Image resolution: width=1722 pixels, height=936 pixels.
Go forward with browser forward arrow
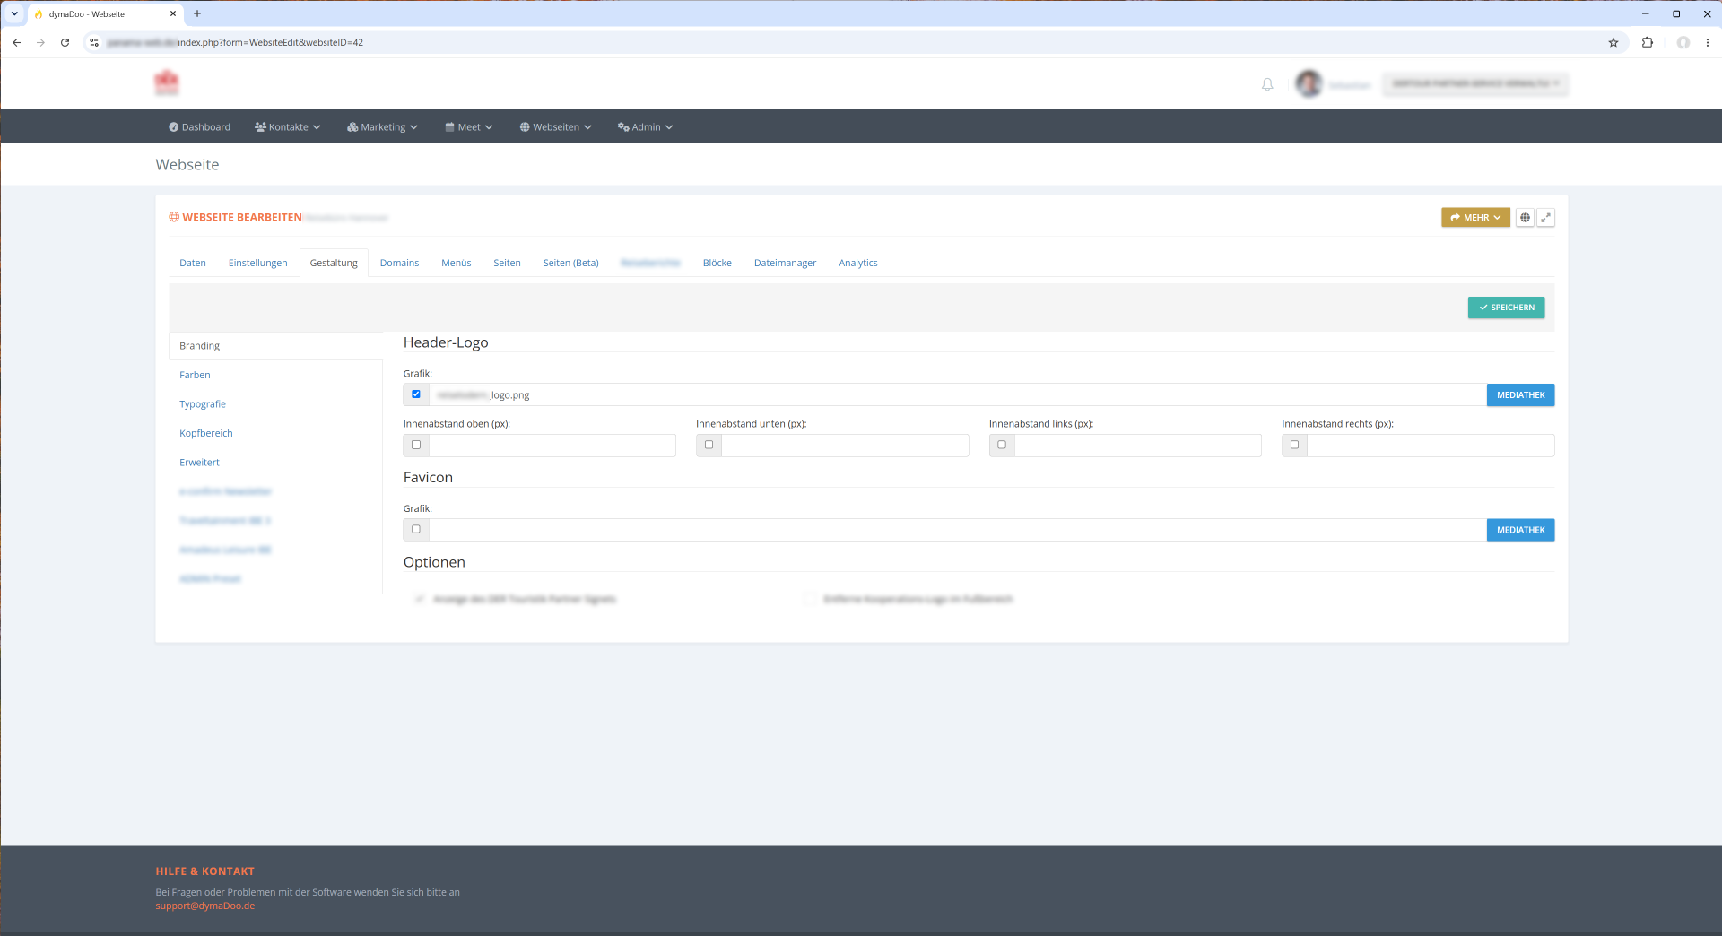(x=40, y=42)
